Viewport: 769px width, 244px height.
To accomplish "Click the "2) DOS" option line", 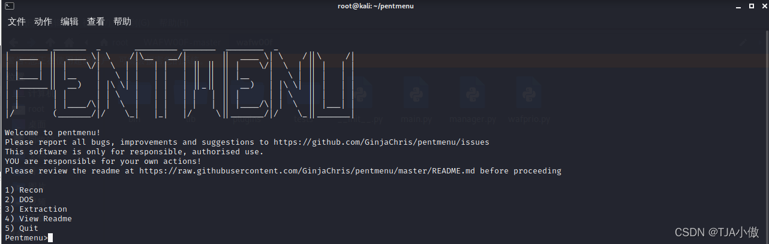I will [19, 200].
